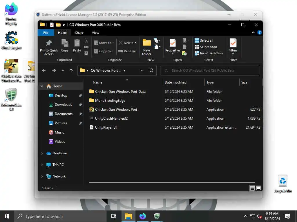Open the Delete dropdown arrow

tap(135, 43)
